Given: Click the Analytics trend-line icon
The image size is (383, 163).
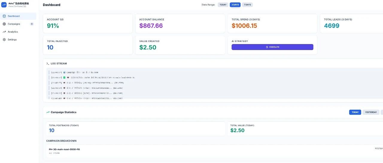Looking at the screenshot, I should point(4,32).
